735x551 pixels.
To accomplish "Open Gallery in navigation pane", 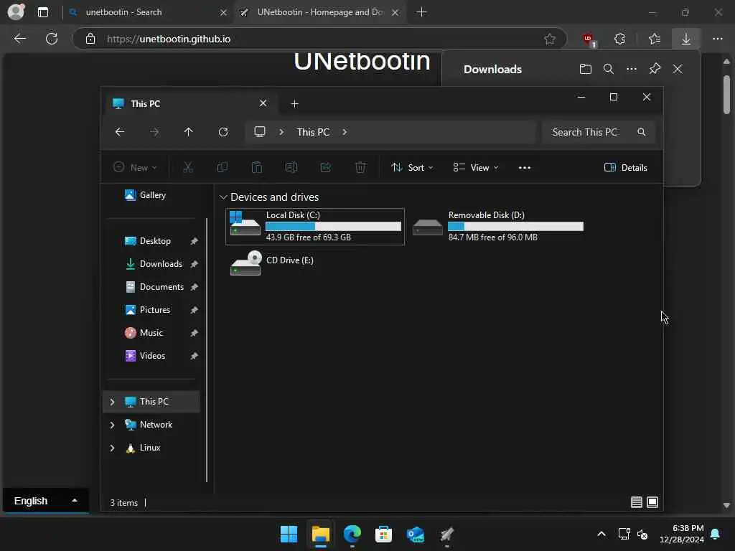I will pos(145,195).
